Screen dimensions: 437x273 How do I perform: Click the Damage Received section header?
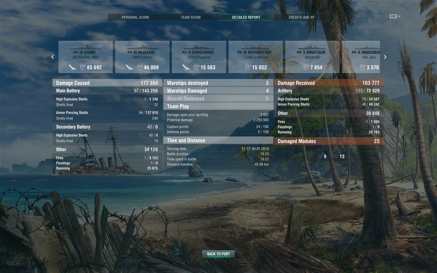(x=329, y=83)
